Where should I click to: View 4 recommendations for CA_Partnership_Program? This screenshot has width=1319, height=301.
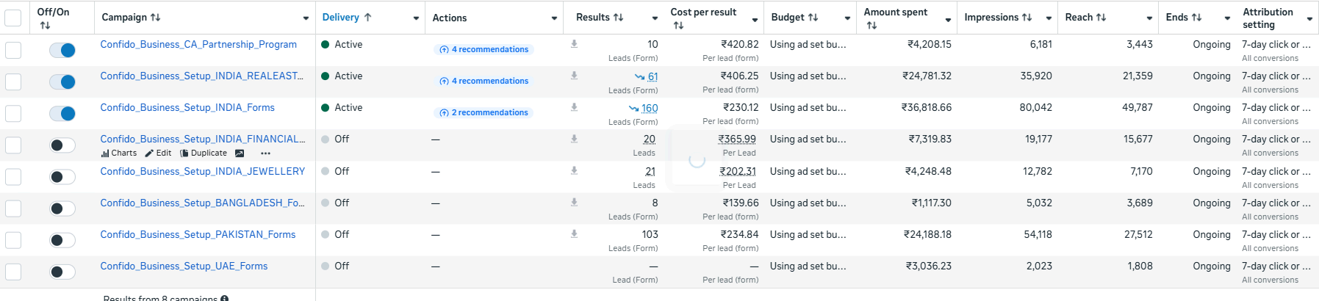click(484, 49)
